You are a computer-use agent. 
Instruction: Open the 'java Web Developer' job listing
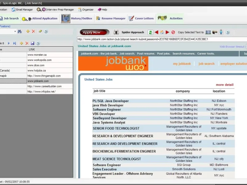tap(108, 105)
